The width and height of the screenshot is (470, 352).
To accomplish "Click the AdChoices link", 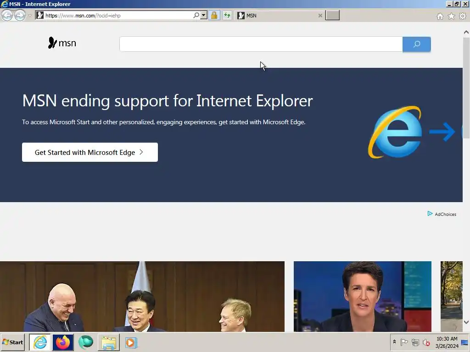I will pyautogui.click(x=442, y=214).
